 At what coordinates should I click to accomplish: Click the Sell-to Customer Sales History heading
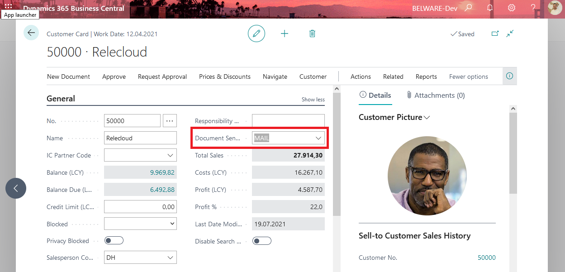click(414, 235)
